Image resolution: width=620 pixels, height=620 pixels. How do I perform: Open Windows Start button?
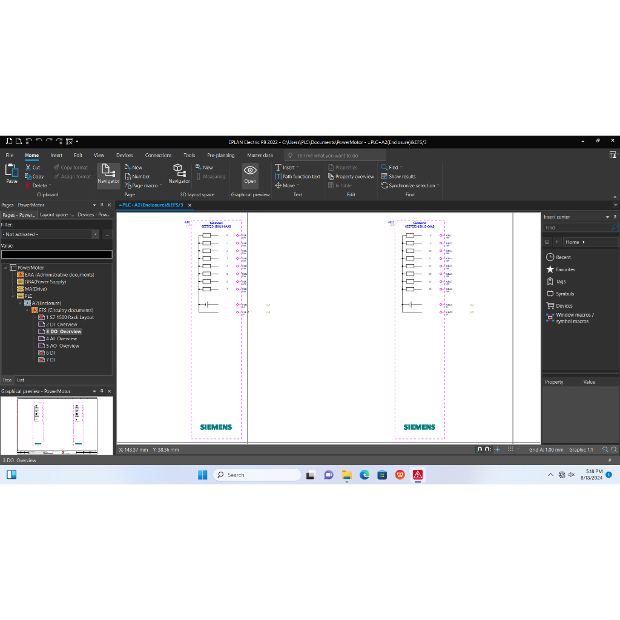point(202,475)
